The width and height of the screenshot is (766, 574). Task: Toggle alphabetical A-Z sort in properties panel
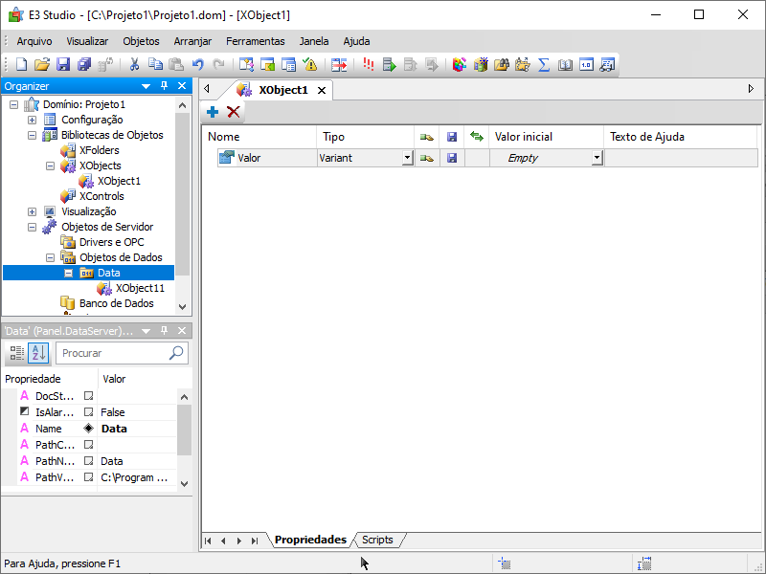click(x=37, y=353)
